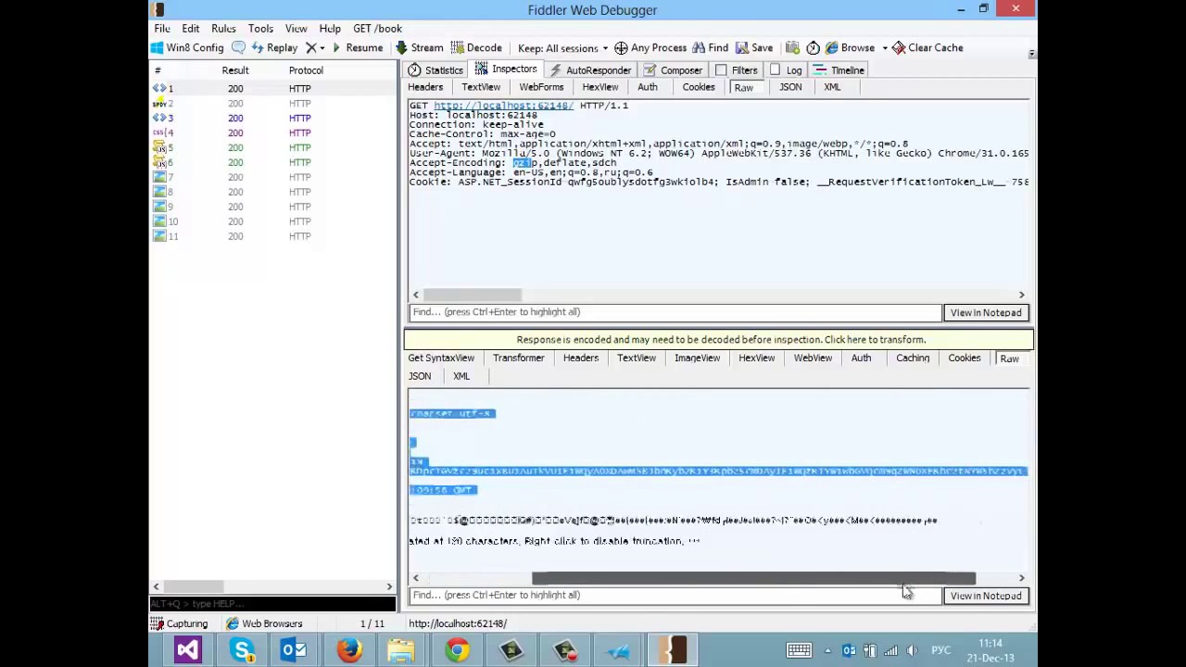Open Win8 Config from the toolbar
Image resolution: width=1186 pixels, height=667 pixels.
(x=188, y=48)
